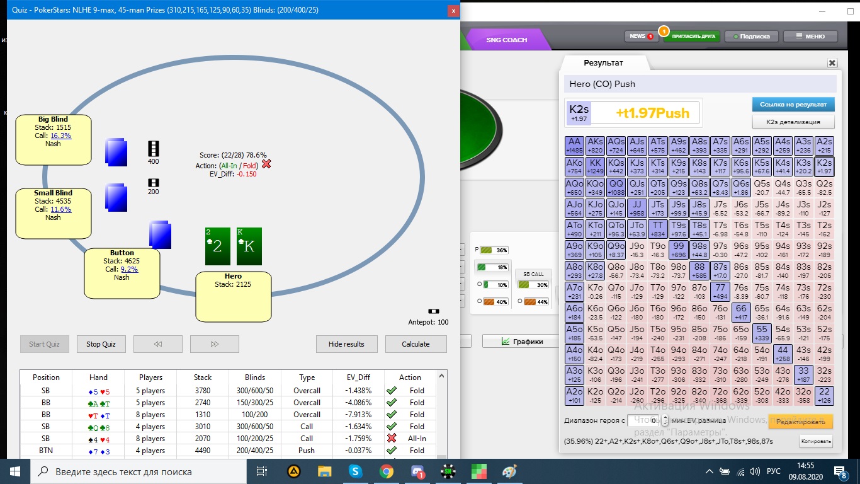Open Discord from the taskbar

(417, 471)
